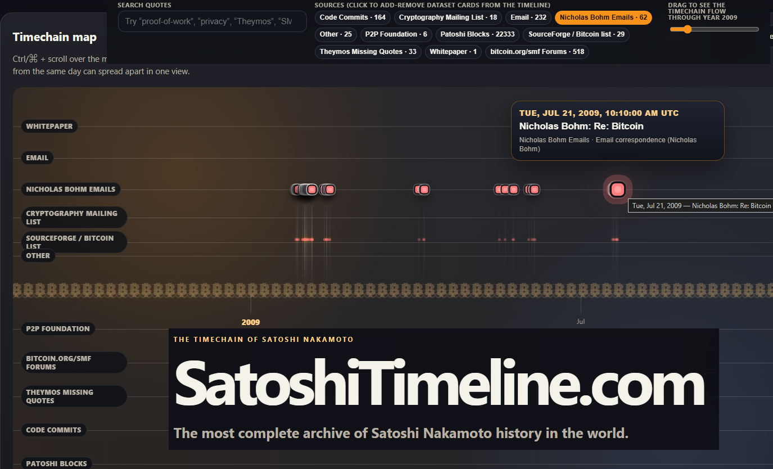Toggle the bitcoin.org/smf Forums · 518 chip
773x469 pixels.
click(537, 52)
